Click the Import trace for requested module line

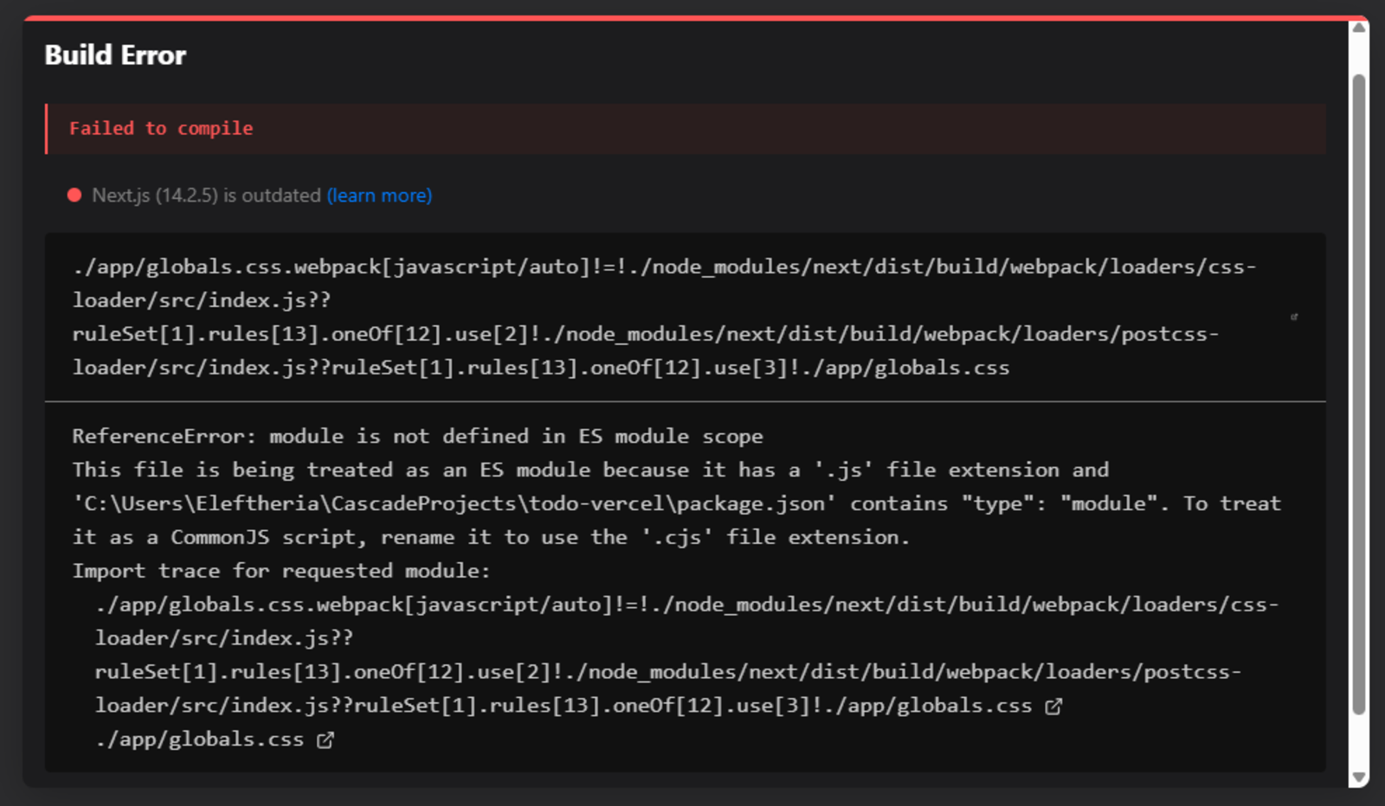coord(281,570)
